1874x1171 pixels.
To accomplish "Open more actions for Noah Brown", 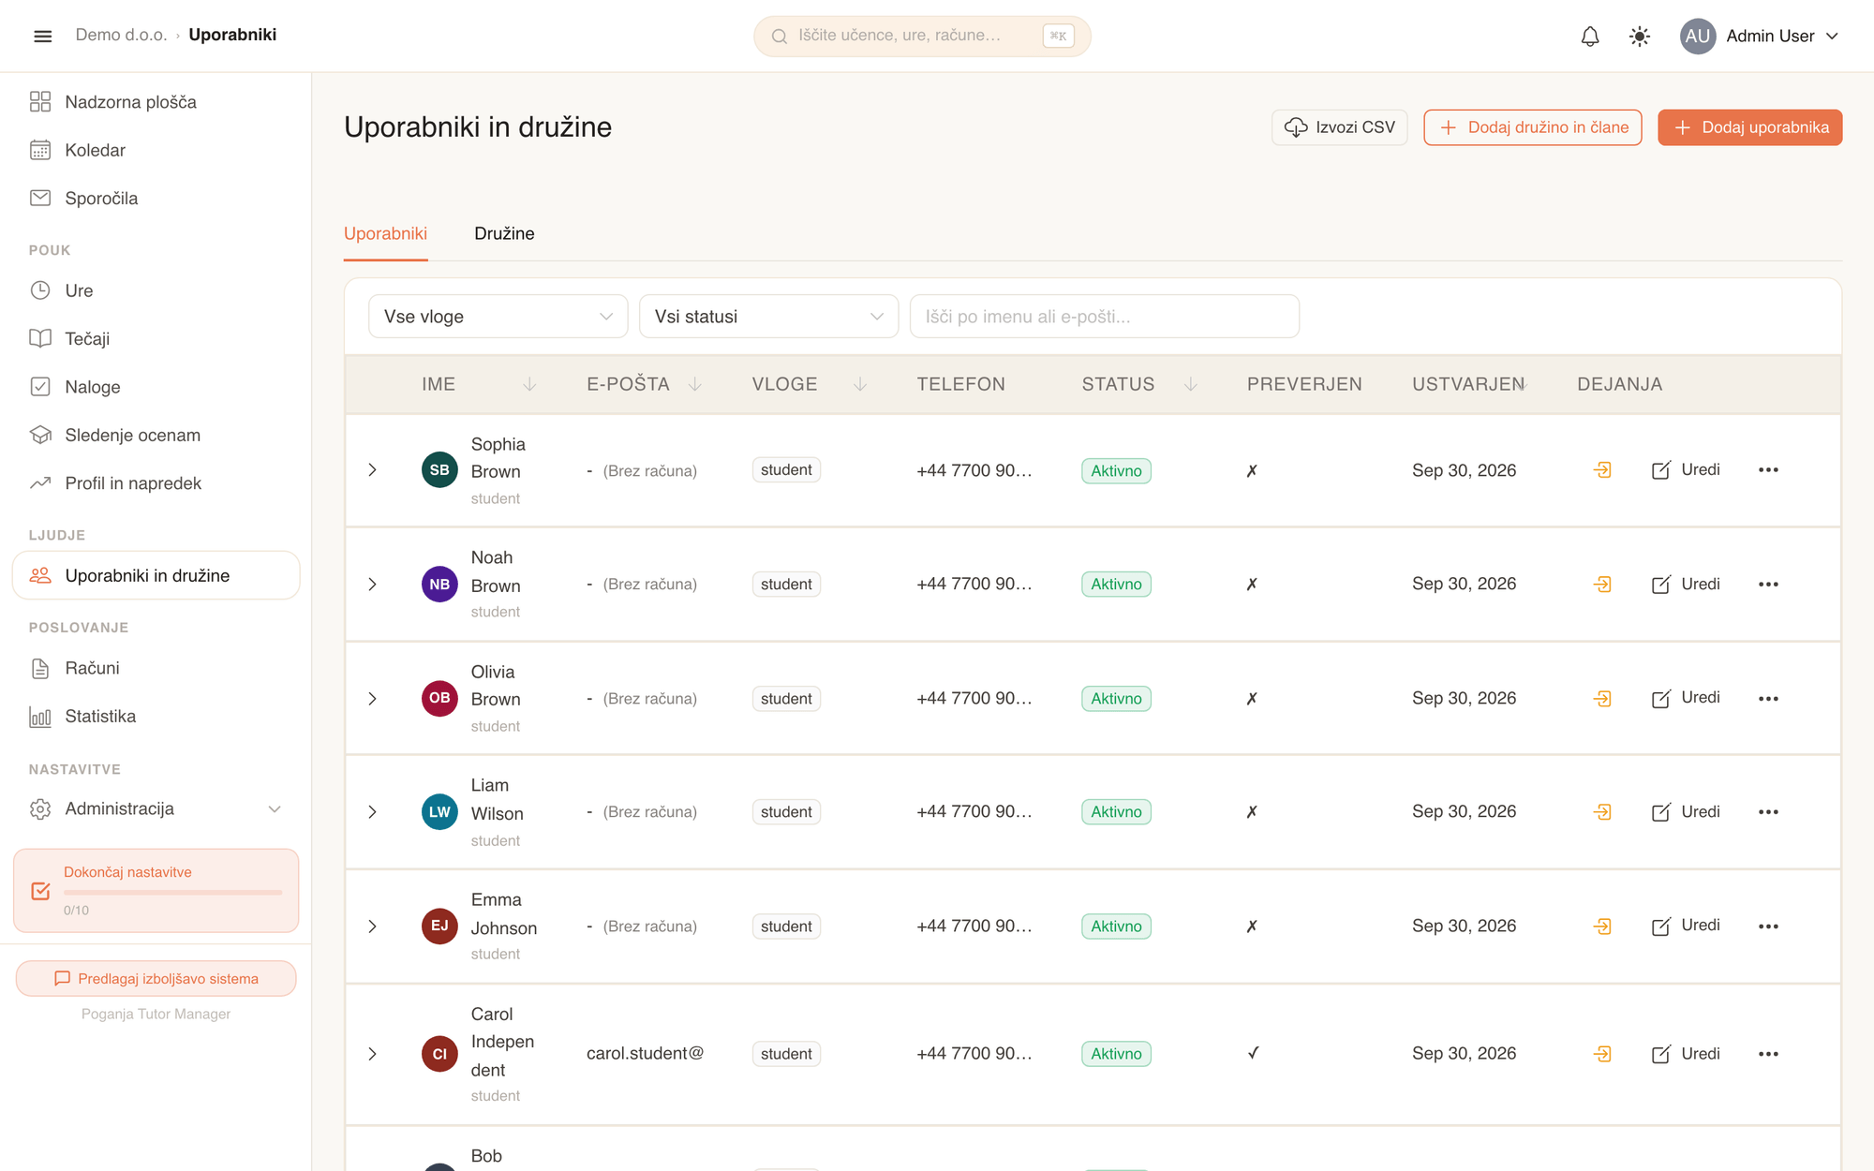I will (1768, 585).
